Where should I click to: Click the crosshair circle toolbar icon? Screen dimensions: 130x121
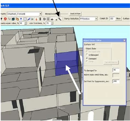[44, 19]
